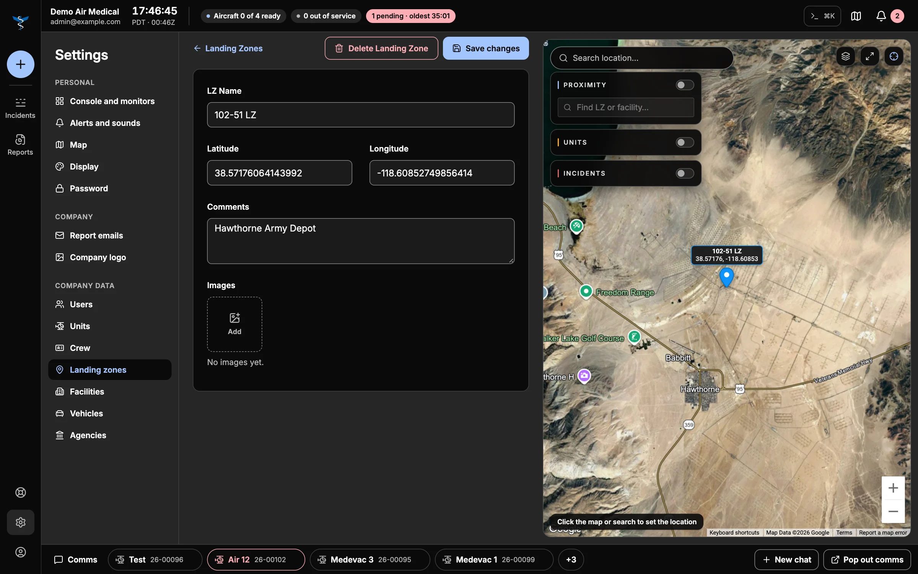Open Console and monitors settings
The height and width of the screenshot is (574, 918).
(x=110, y=101)
